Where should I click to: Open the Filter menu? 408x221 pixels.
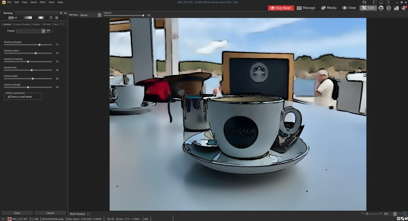[x=42, y=2]
